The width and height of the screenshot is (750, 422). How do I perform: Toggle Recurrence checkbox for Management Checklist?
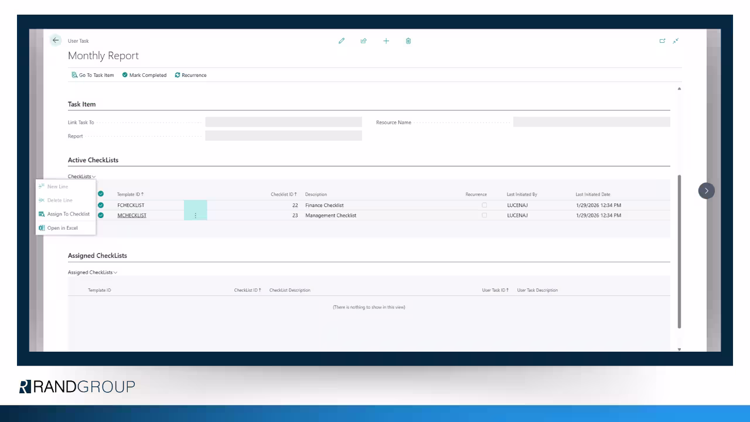tap(484, 215)
